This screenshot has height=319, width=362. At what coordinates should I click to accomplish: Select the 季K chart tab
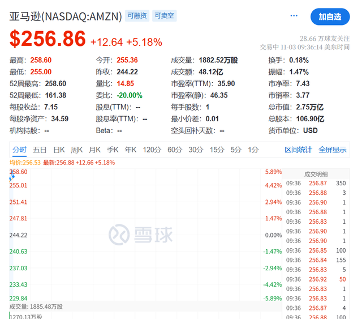click(113, 150)
